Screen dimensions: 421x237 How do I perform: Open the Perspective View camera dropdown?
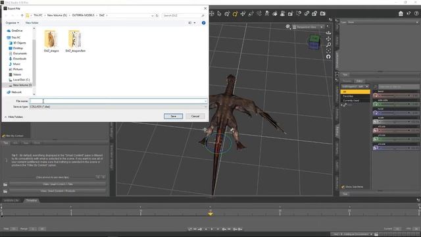308,27
